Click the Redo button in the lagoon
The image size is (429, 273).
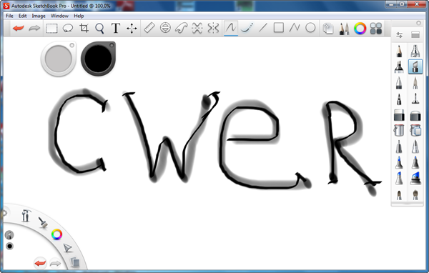coord(55,264)
